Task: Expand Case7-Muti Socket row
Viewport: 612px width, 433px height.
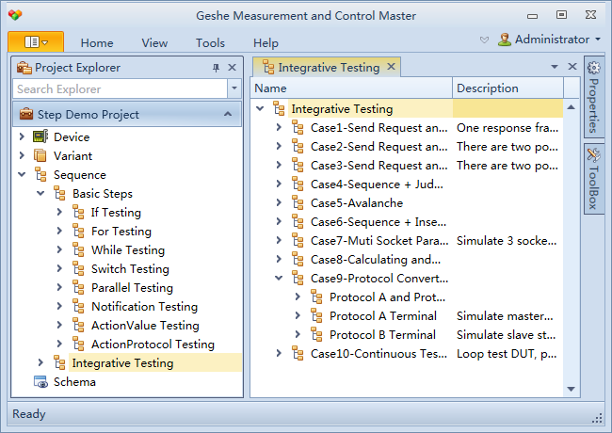Action: 279,240
